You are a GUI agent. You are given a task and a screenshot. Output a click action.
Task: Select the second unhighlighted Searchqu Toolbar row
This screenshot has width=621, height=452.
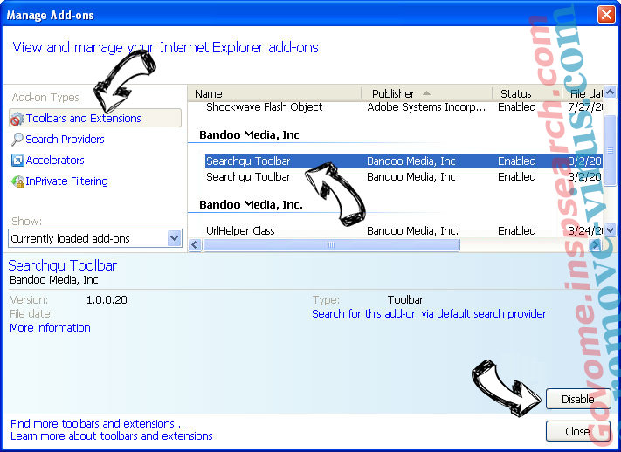pos(404,177)
